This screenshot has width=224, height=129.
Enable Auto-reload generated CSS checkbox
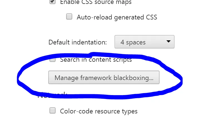click(x=69, y=17)
